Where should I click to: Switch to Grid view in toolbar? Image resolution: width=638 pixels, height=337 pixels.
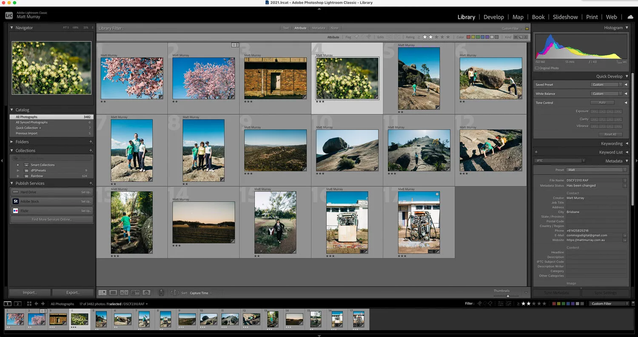click(x=103, y=293)
